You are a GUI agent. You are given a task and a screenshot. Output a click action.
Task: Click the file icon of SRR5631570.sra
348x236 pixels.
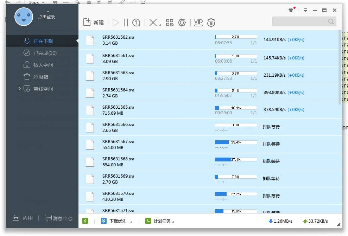(90, 196)
